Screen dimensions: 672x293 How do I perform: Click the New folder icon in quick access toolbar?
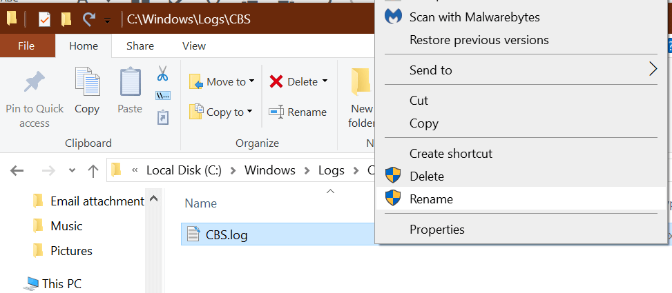click(66, 19)
